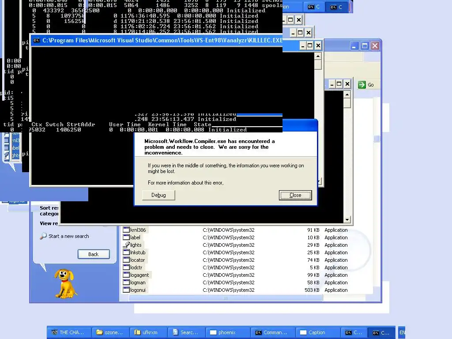Click the search icon on Searc... taskbar button
Screen dimensions: 452x339
tap(176, 332)
